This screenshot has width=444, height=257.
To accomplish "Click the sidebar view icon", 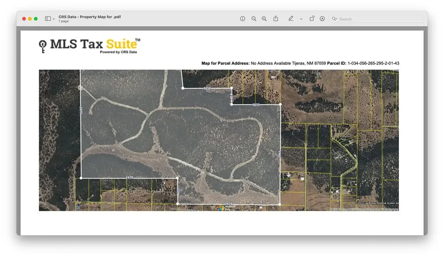I will tap(48, 19).
